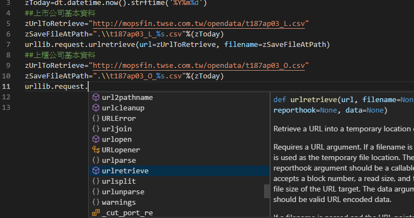Click zToday variable on line 3
The height and width of the screenshot is (218, 414).
pos(37,3)
